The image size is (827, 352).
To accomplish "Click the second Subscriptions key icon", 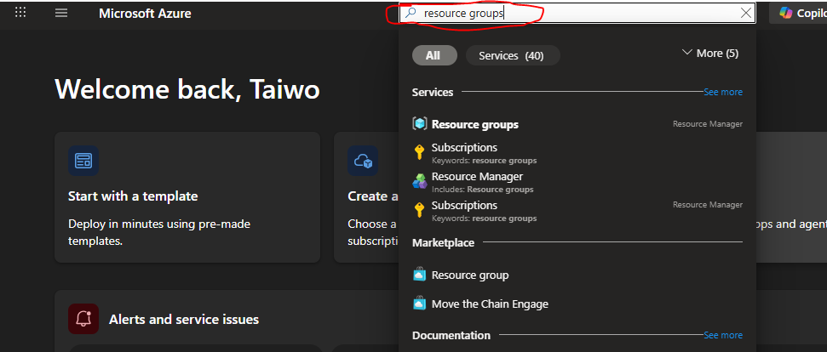I will (x=419, y=211).
